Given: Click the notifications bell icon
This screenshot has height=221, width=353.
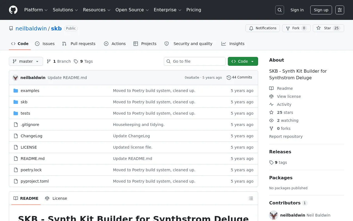Looking at the screenshot, I should tap(251, 28).
